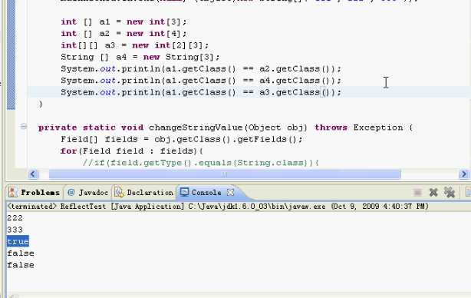This screenshot has width=471, height=298.
Task: Click the println comparing a1 and a2 classes
Action: [201, 69]
